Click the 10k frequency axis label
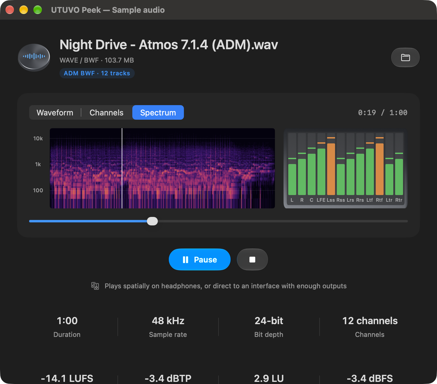This screenshot has height=384, width=437. pos(38,139)
